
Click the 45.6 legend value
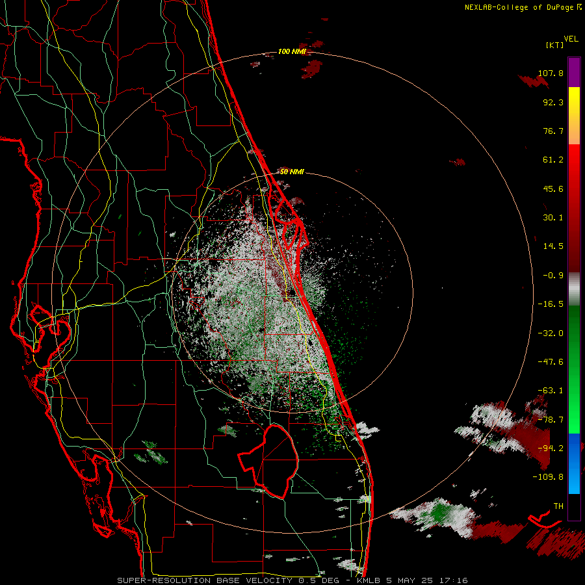point(553,188)
